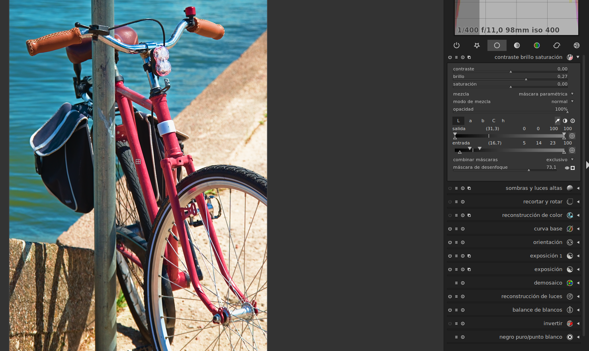Click the histogram exposure info area

[x=509, y=30]
